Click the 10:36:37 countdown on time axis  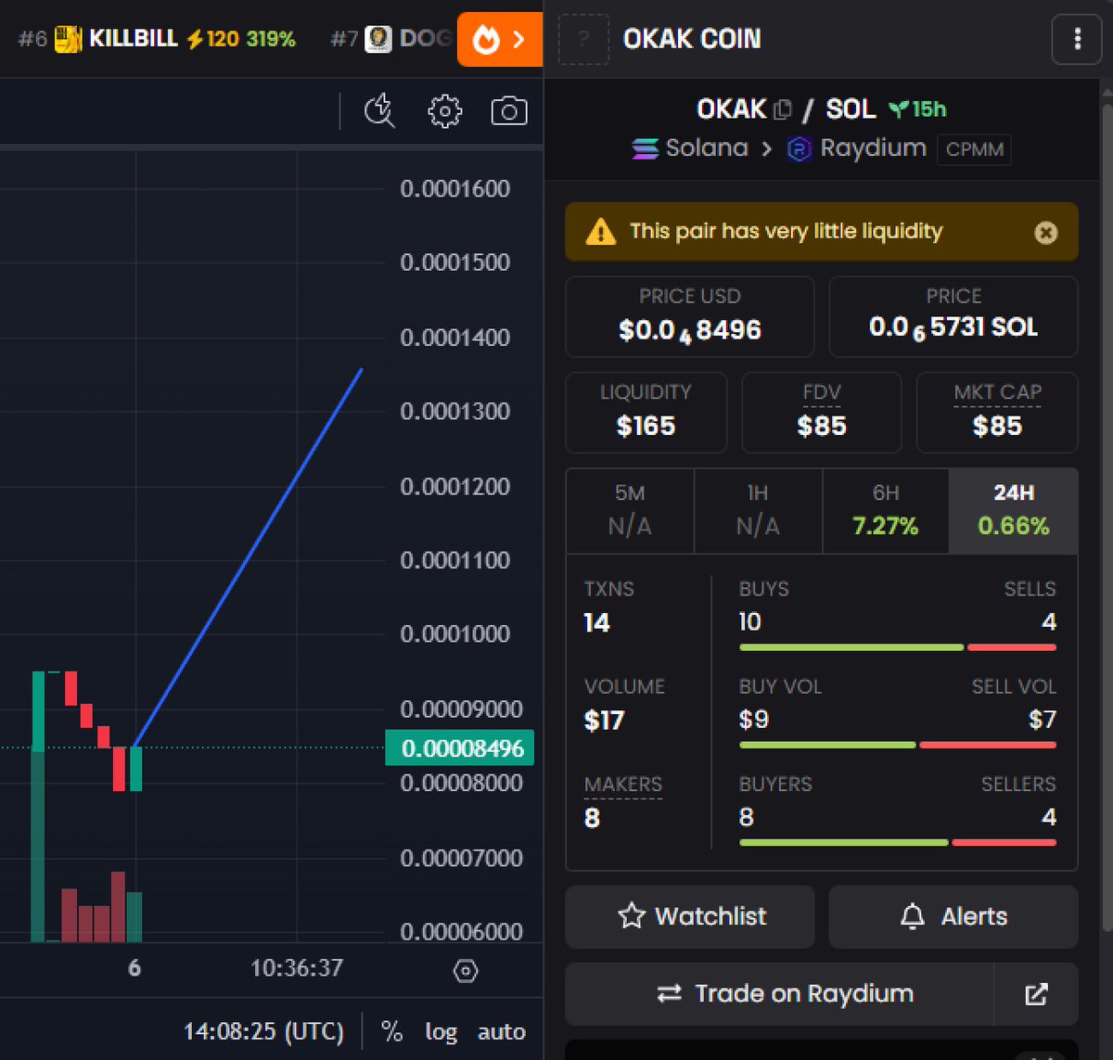297,968
